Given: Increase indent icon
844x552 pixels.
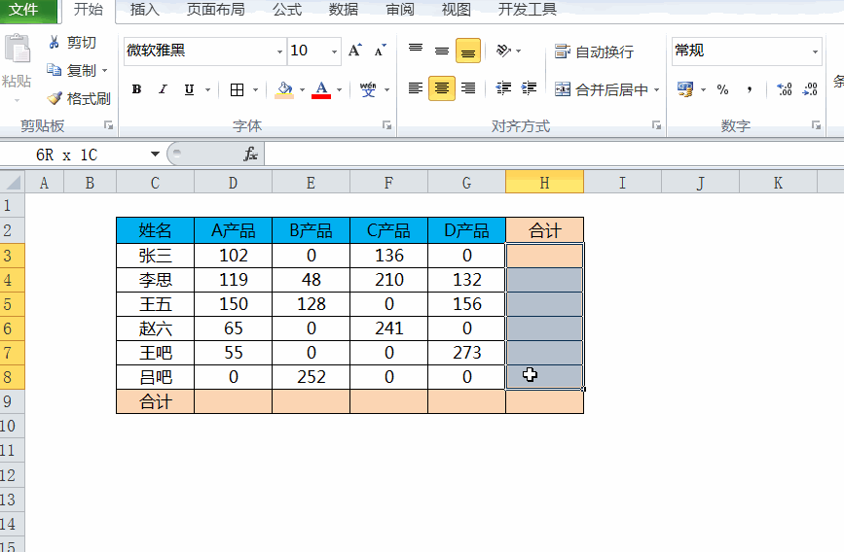Looking at the screenshot, I should tap(530, 88).
